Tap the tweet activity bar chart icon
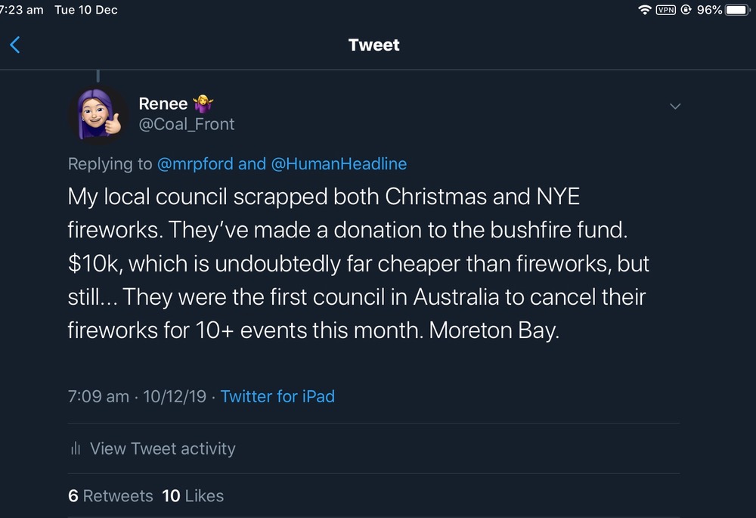The height and width of the screenshot is (518, 756). 75,449
